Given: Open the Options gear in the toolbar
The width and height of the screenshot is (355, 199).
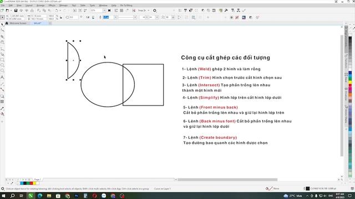Looking at the screenshot, I should tap(155, 11).
